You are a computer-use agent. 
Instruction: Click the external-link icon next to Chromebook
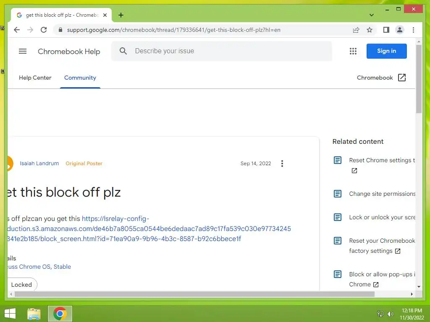pos(402,78)
